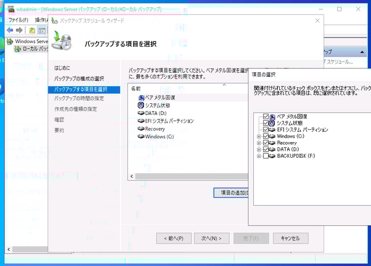Close the backup schedule wizard with X
This screenshot has width=371, height=266.
317,21
